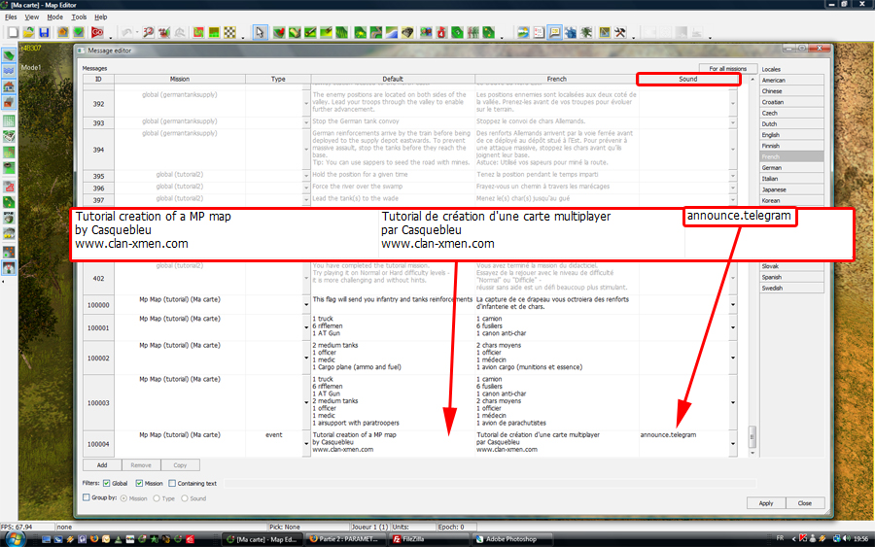Open Sound dropdown for message row 100002
Screen dimensions: 875x547
coord(733,358)
